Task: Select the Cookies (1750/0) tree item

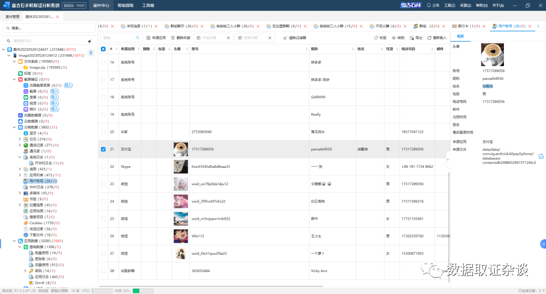Action: pyautogui.click(x=41, y=223)
